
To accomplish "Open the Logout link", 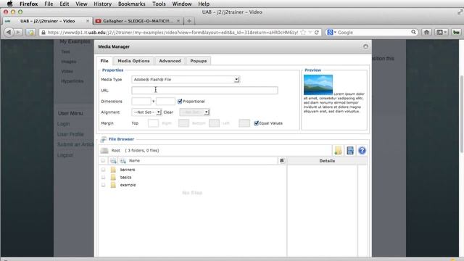I will click(x=65, y=154).
